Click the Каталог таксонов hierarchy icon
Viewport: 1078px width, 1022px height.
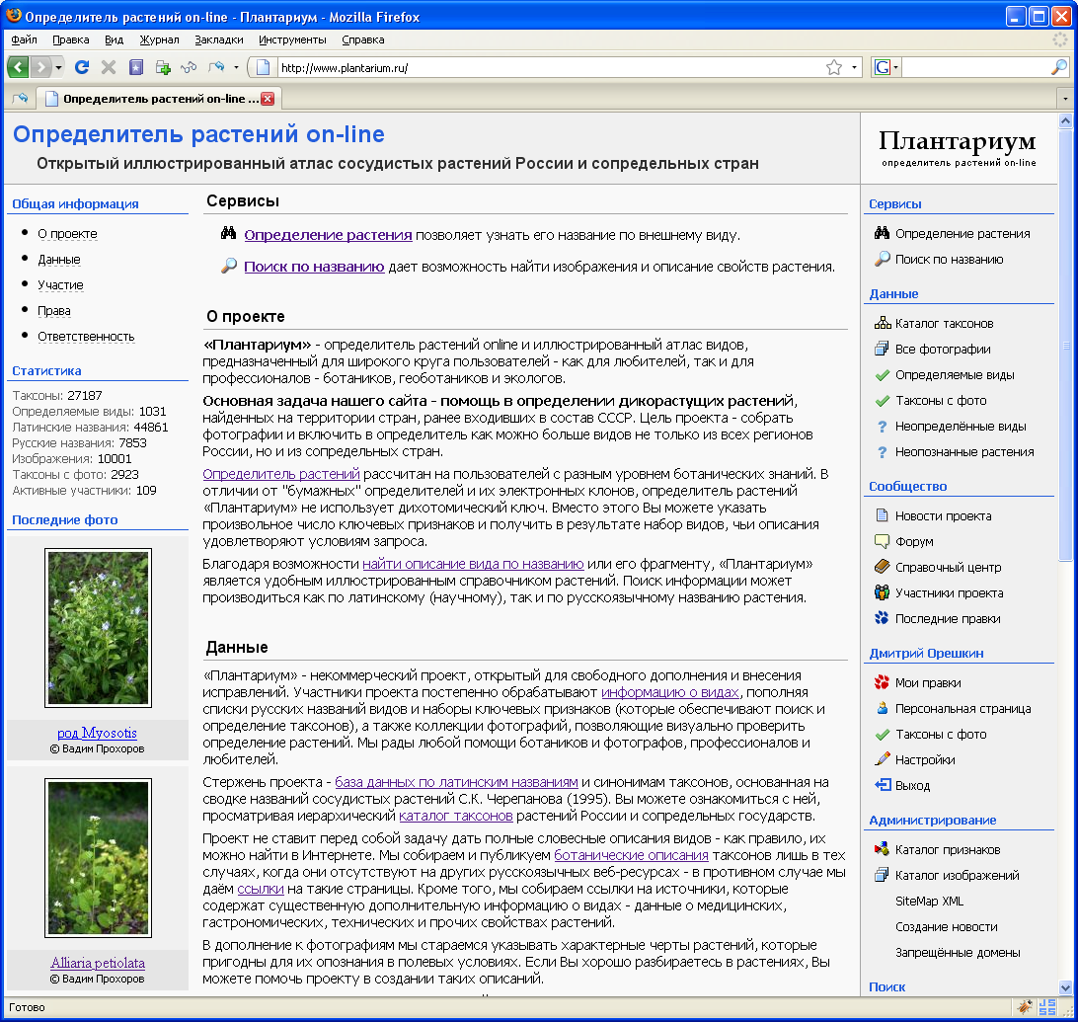coord(883,323)
